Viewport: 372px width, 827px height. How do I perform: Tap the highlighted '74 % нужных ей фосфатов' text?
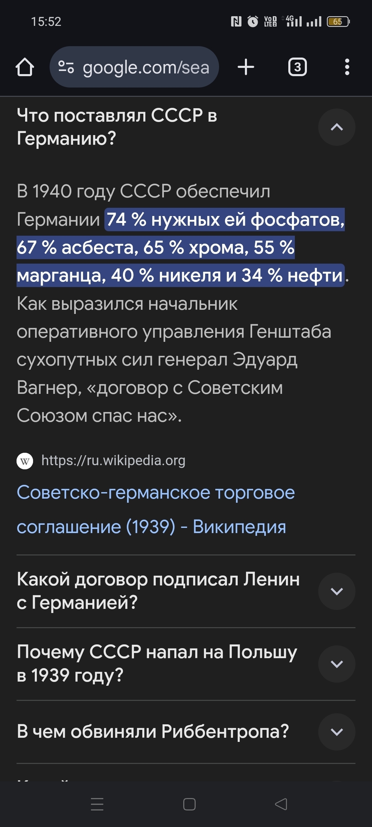[225, 219]
